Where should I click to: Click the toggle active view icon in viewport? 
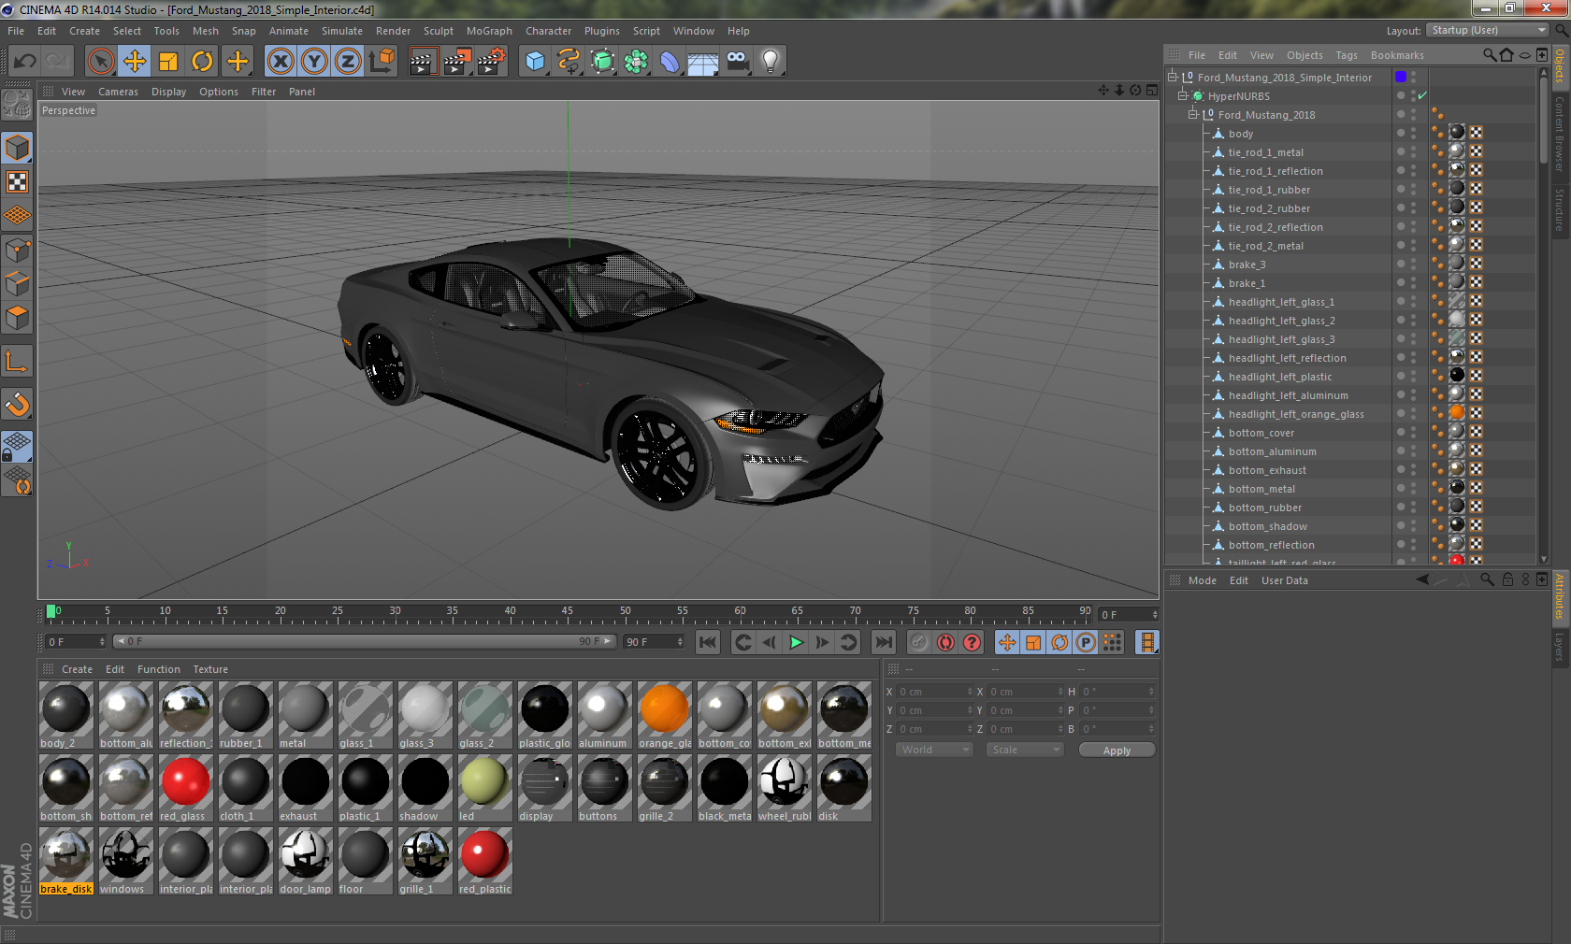click(x=1152, y=91)
